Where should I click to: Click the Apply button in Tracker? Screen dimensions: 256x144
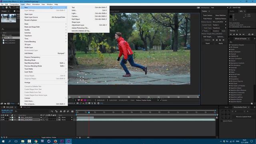(x=220, y=44)
